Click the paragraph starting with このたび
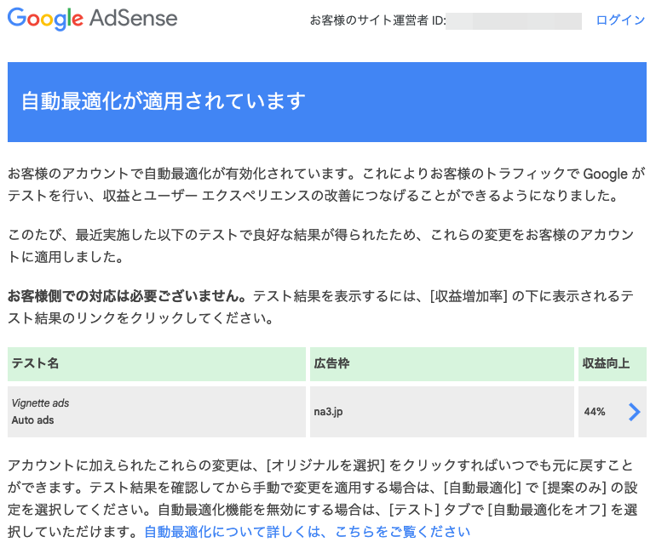 321,246
